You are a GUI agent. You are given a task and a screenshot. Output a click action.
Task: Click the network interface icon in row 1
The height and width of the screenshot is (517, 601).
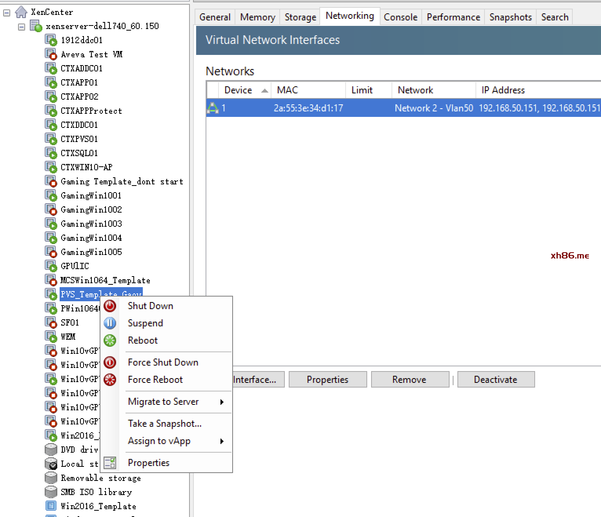pos(213,108)
